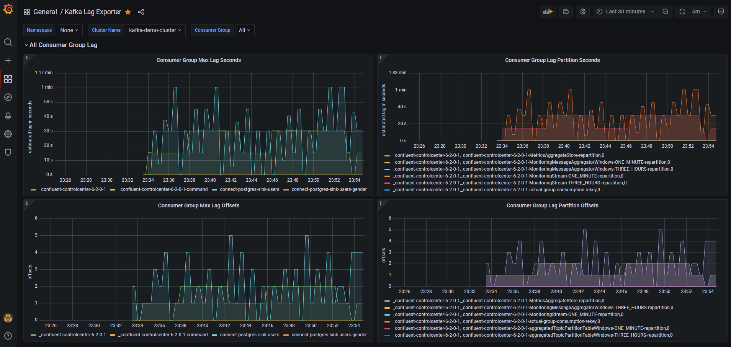Viewport: 731px width, 347px height.
Task: Click green swatch of _confluent-controlcenter-6-2-0-1 in Max Lag Seconds legend
Action: click(x=33, y=190)
